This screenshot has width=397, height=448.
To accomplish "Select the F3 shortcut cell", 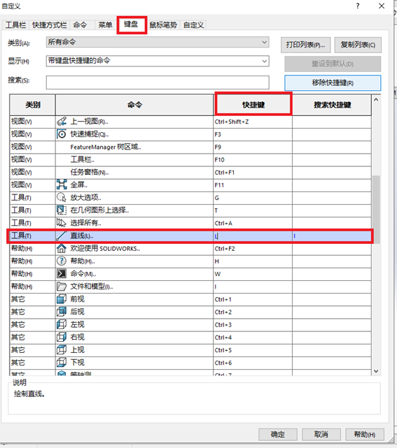I will point(253,134).
